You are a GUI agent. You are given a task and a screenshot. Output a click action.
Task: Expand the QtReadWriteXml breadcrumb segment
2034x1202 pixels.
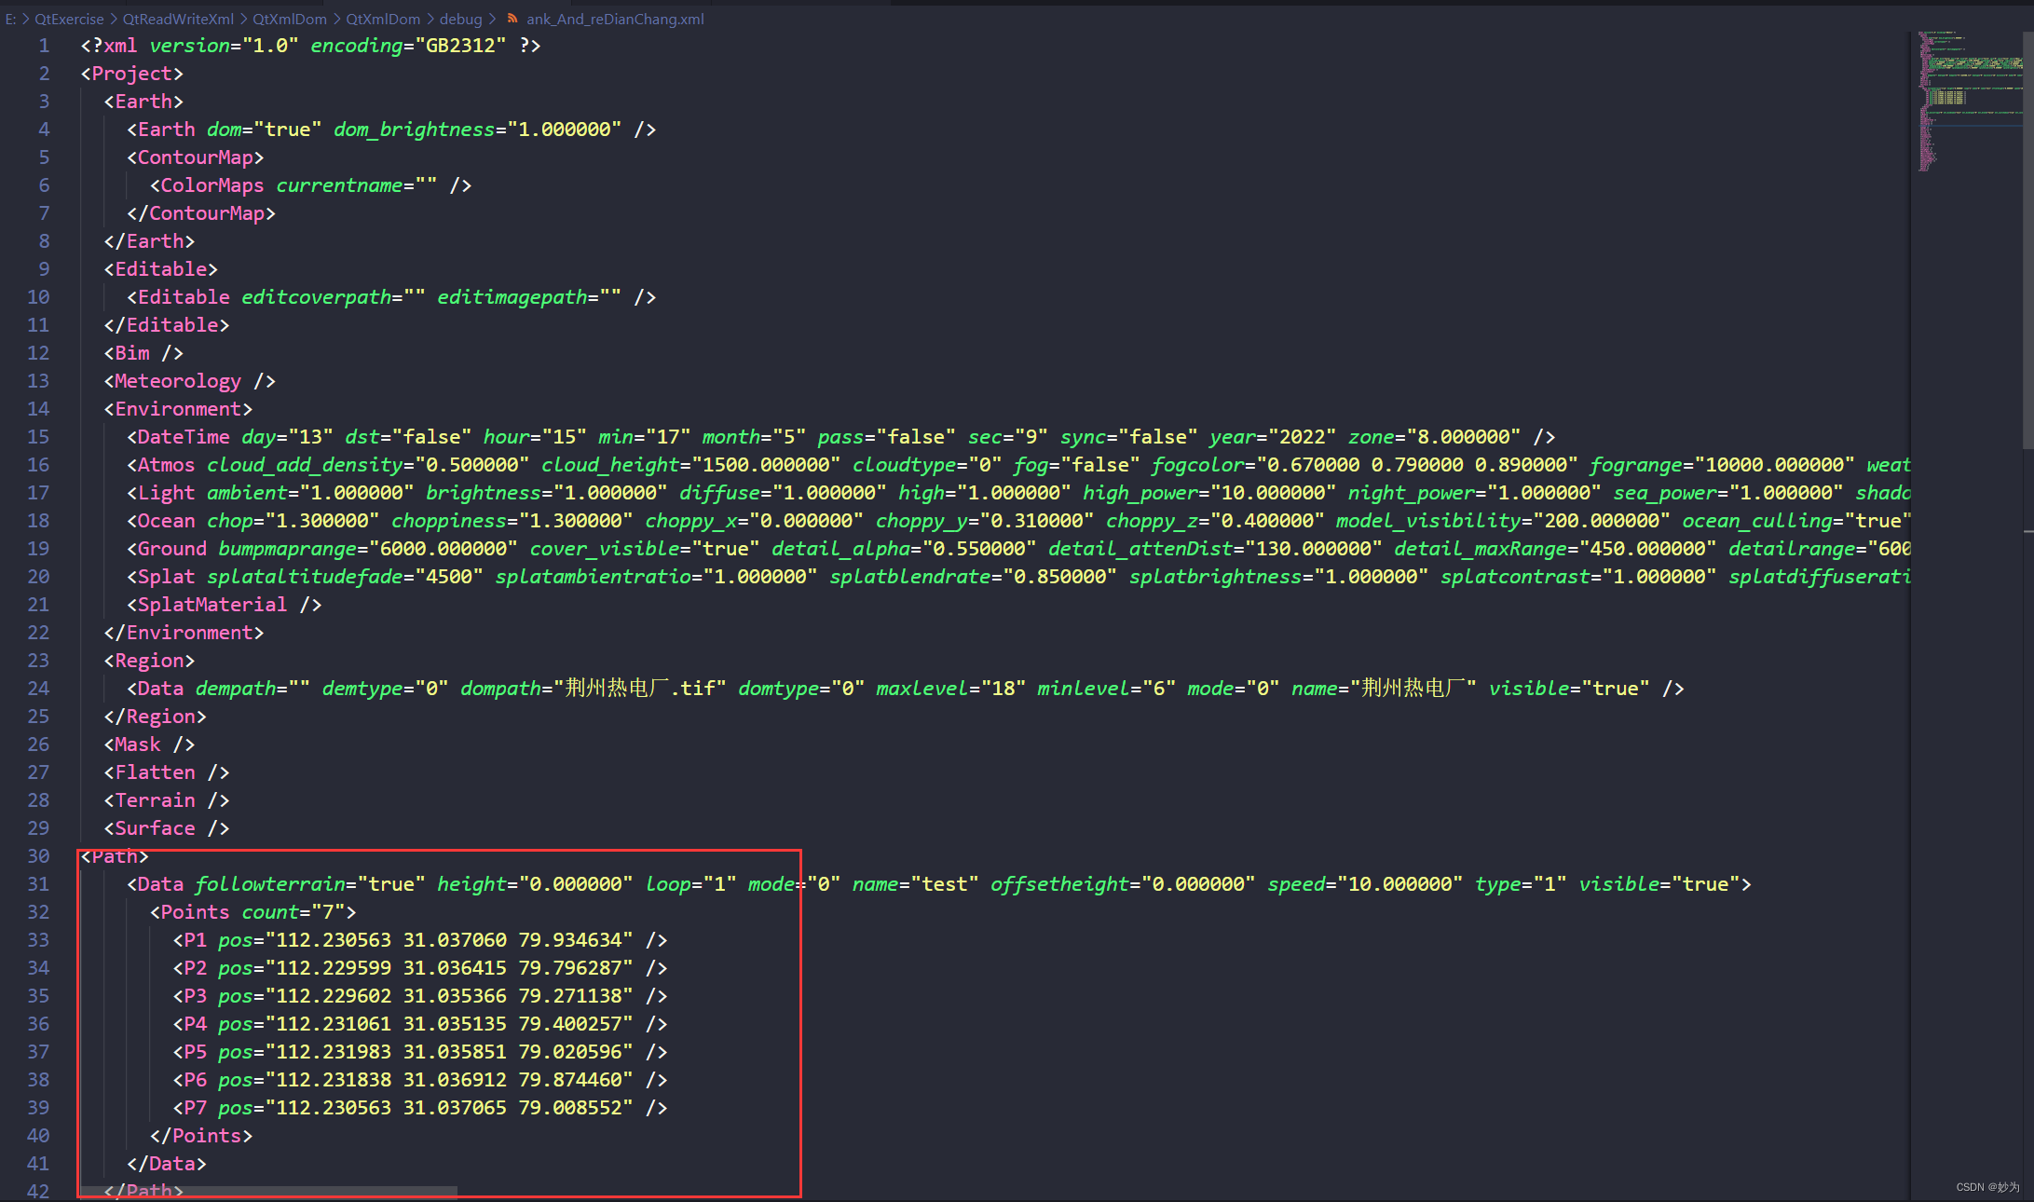pyautogui.click(x=178, y=19)
